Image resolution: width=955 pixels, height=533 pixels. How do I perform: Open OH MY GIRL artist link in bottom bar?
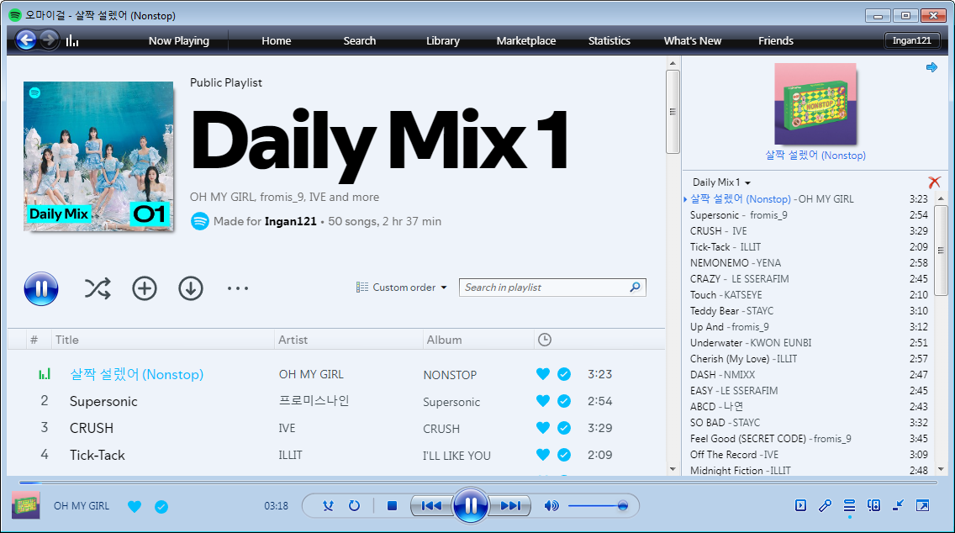tap(82, 505)
